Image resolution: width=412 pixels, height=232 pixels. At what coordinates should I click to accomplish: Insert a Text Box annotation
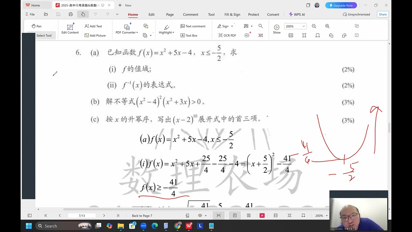coord(189,35)
